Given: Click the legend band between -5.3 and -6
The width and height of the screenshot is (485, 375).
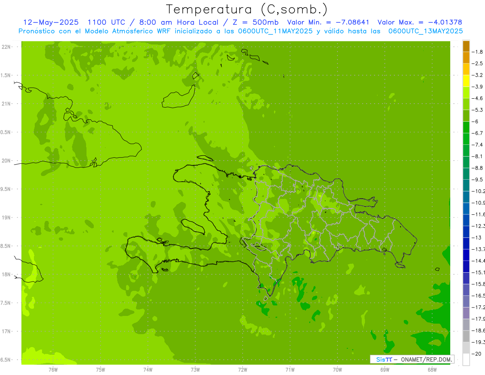Looking at the screenshot, I should coord(466,116).
